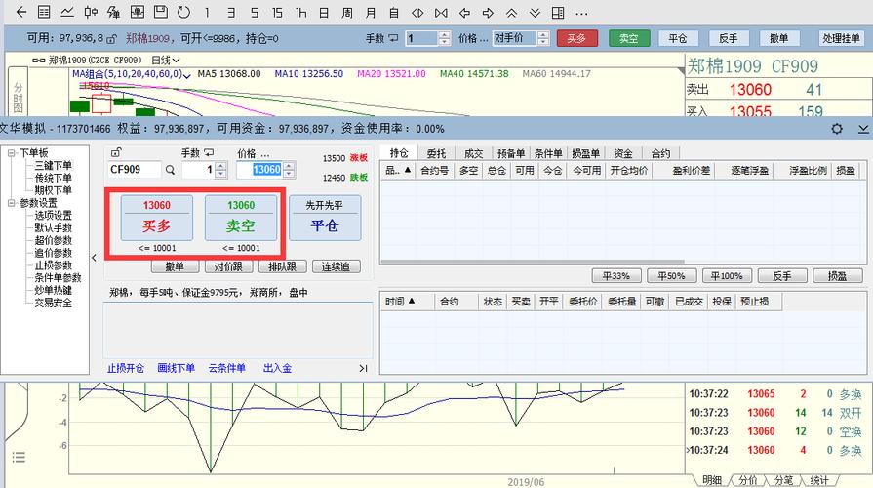Select the custom 自 period button
Screen dimensions: 873x488
point(394,13)
